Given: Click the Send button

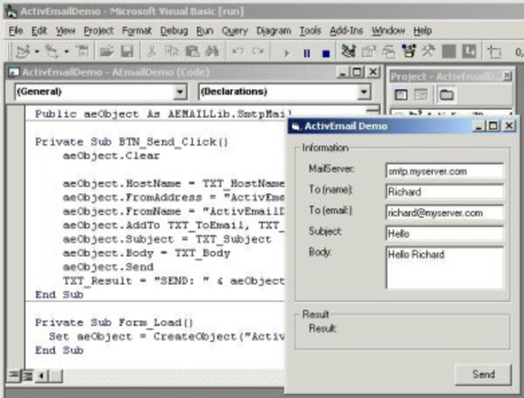Looking at the screenshot, I should click(483, 374).
